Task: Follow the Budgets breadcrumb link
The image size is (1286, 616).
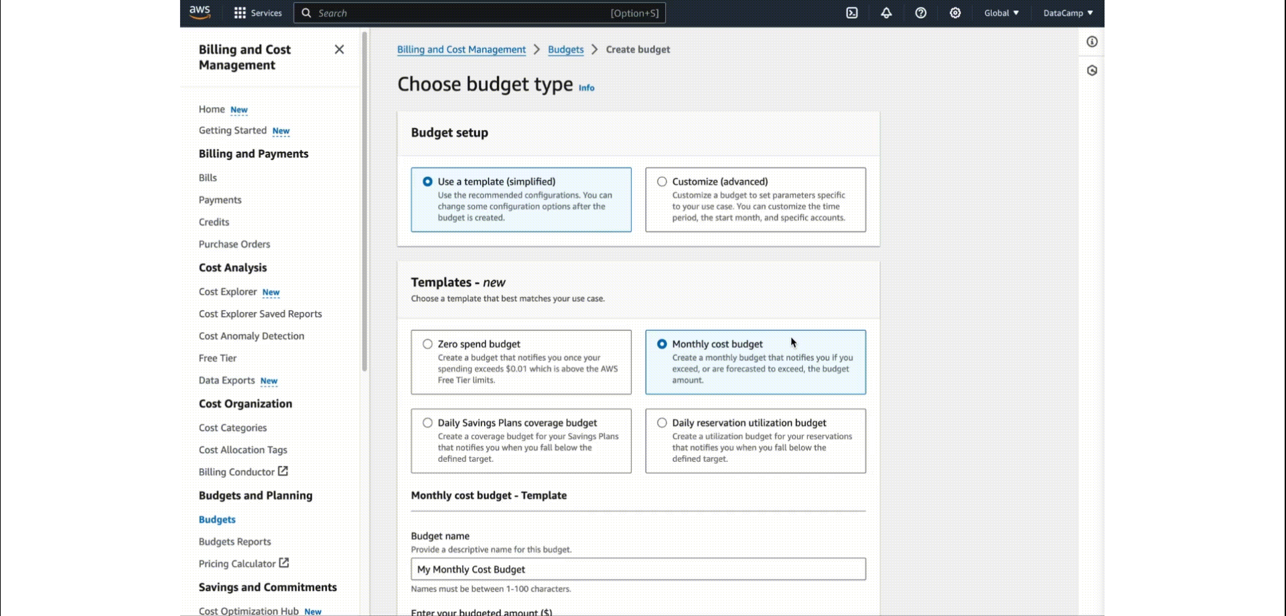Action: click(x=565, y=50)
